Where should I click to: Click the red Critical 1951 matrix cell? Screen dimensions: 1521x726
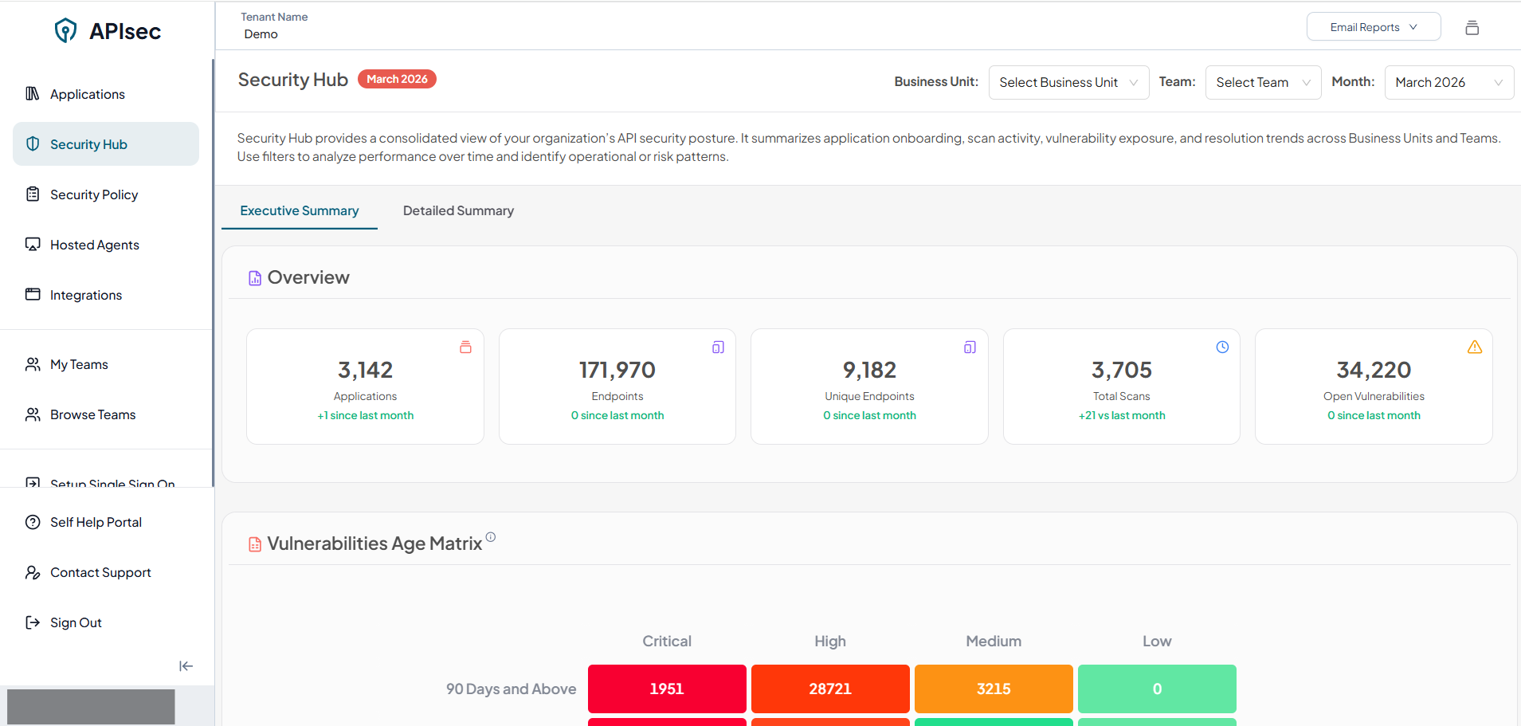(667, 689)
